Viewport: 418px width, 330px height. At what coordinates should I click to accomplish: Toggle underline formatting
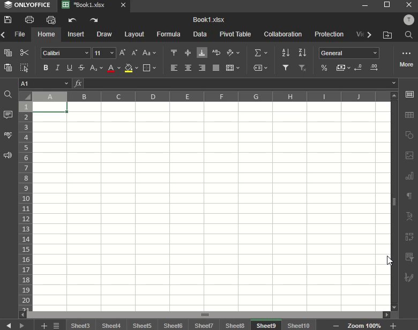coord(69,67)
